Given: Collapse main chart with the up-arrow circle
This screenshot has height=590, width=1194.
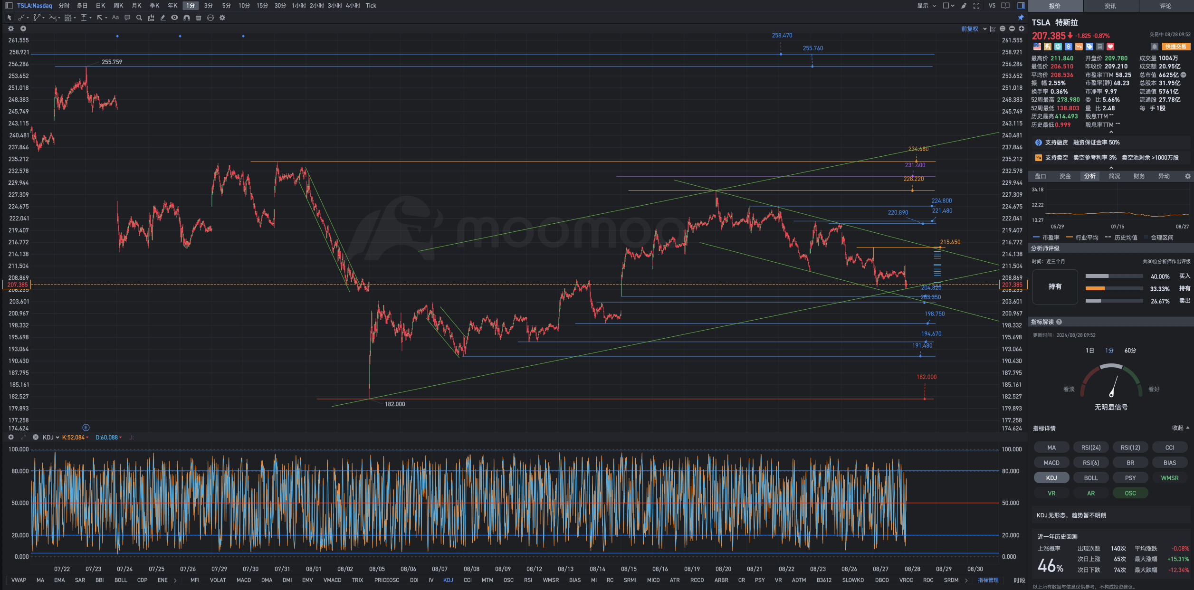Looking at the screenshot, I should tap(23, 29).
